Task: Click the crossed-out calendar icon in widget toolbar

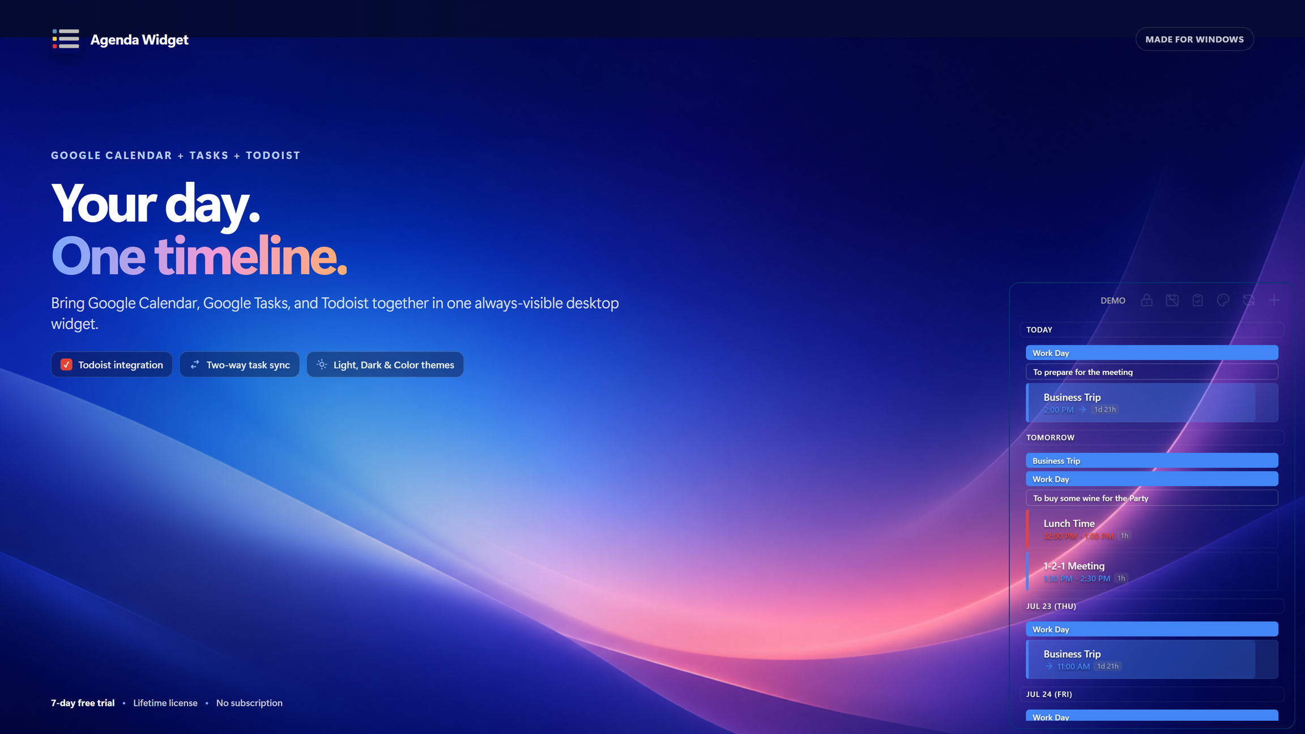Action: pos(1172,300)
